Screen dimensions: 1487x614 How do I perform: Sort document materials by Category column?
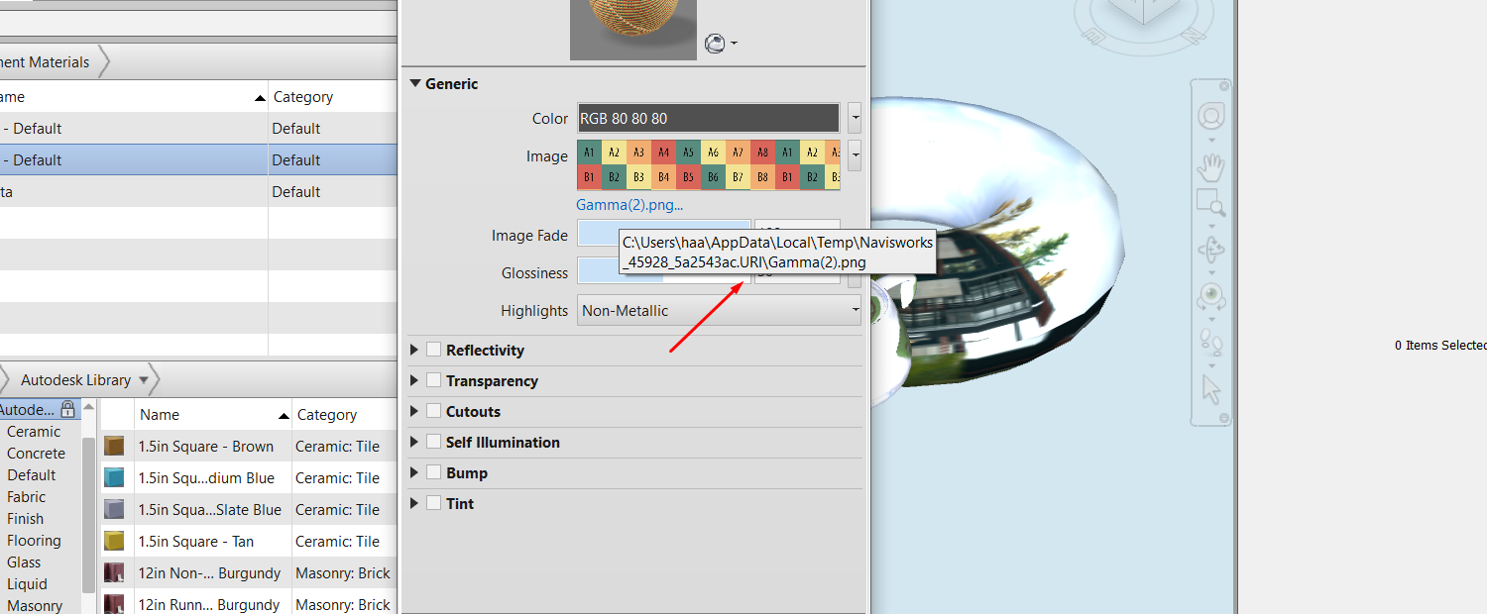point(332,96)
